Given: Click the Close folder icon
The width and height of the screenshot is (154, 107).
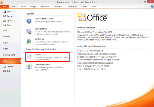Looking at the screenshot, I should (x=5, y=25).
